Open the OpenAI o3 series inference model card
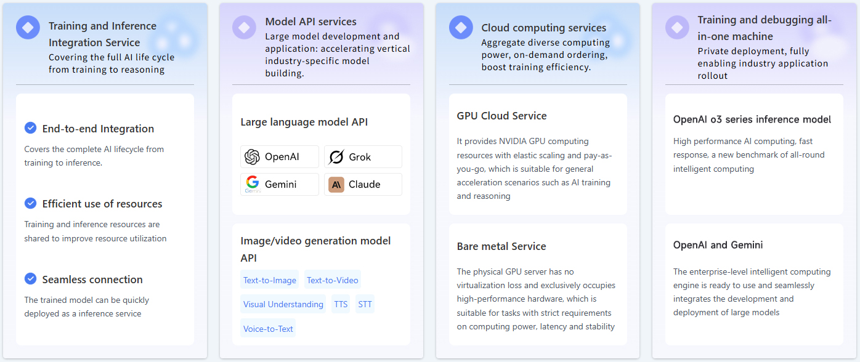 (x=753, y=154)
